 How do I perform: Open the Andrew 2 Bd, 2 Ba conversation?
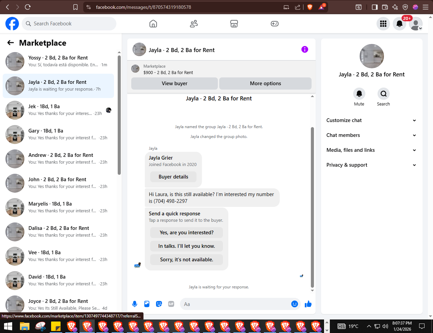tap(58, 159)
